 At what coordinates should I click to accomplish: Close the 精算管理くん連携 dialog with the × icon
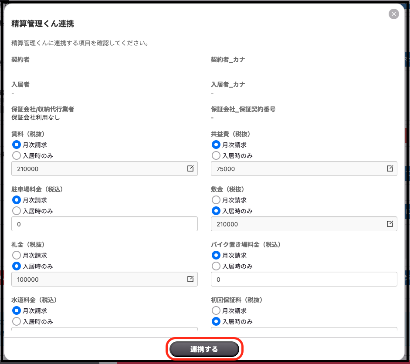[x=393, y=13]
